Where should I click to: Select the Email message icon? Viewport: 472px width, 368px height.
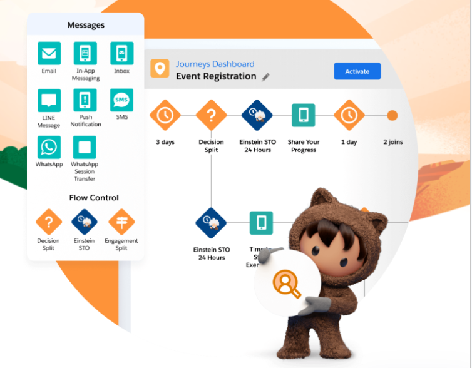click(x=49, y=53)
